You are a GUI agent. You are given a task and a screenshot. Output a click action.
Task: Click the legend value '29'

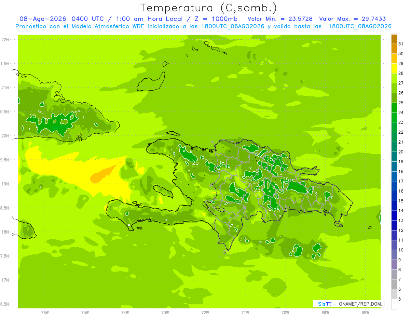point(401,64)
